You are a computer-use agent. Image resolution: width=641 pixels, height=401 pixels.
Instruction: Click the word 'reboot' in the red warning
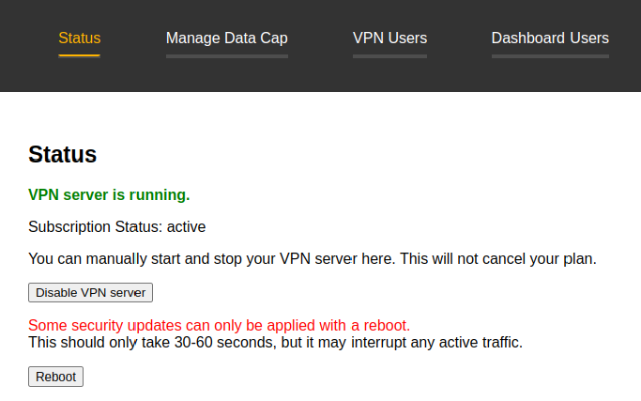(387, 325)
